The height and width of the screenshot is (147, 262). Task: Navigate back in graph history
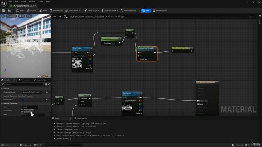[54, 16]
